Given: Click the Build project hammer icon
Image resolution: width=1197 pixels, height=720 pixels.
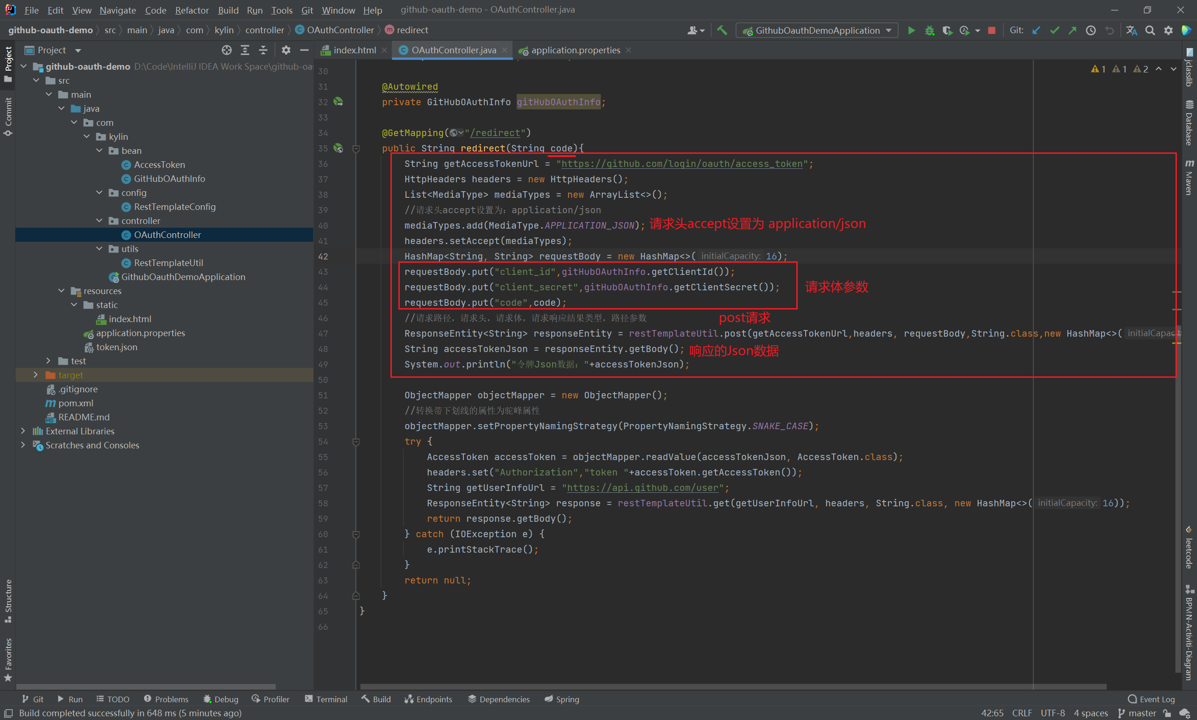Looking at the screenshot, I should 722,30.
